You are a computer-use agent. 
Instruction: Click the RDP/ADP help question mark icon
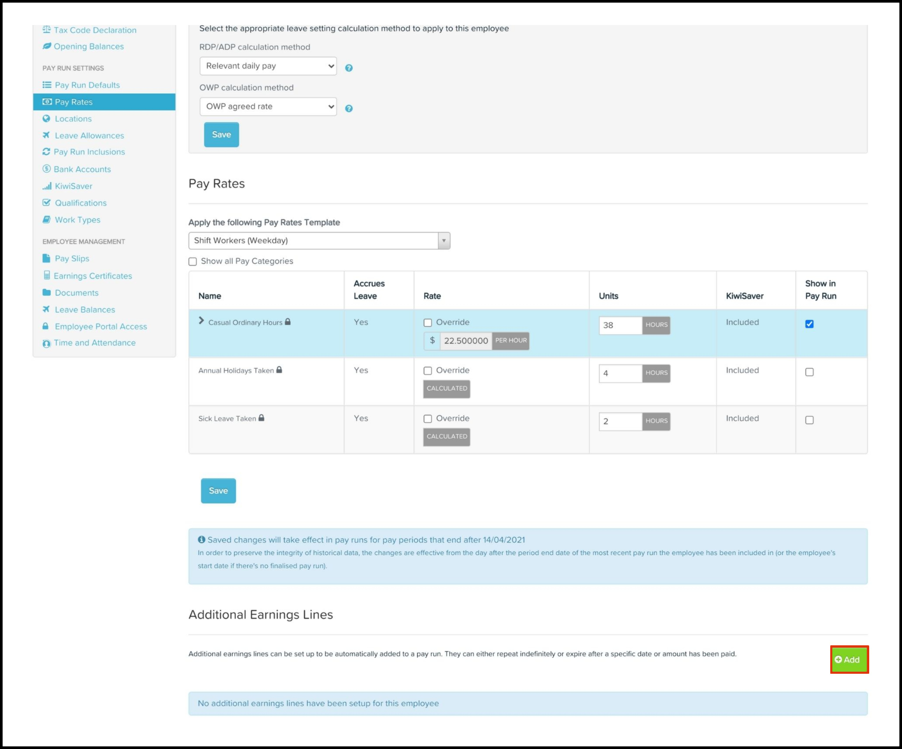point(349,68)
